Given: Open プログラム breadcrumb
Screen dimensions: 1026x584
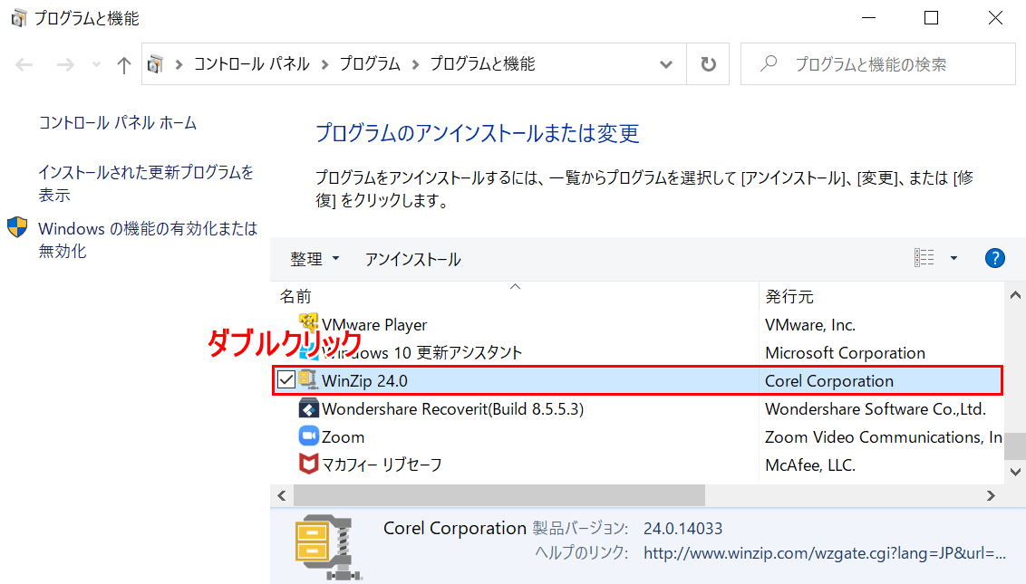Looking at the screenshot, I should (370, 64).
